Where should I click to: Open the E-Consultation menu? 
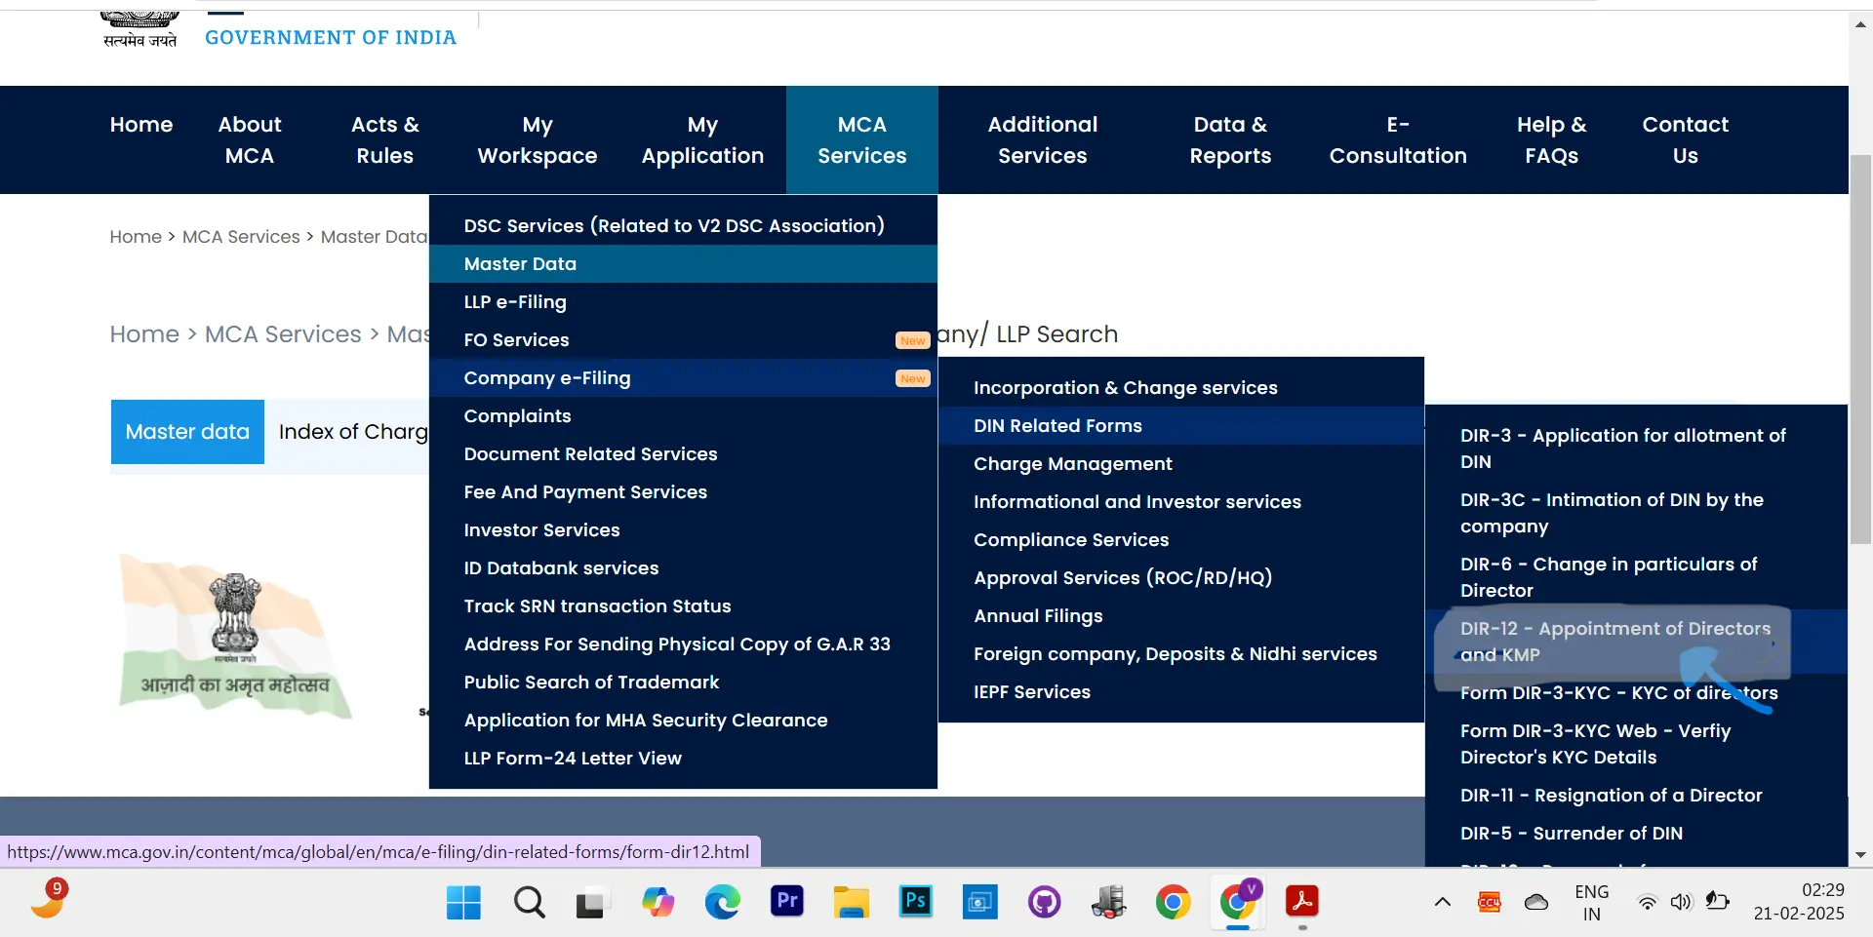pos(1398,139)
